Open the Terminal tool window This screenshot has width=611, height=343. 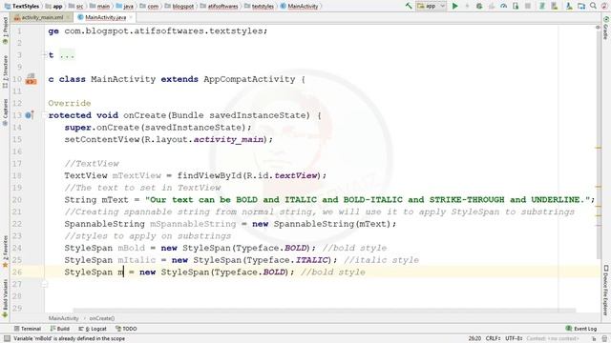pyautogui.click(x=28, y=329)
